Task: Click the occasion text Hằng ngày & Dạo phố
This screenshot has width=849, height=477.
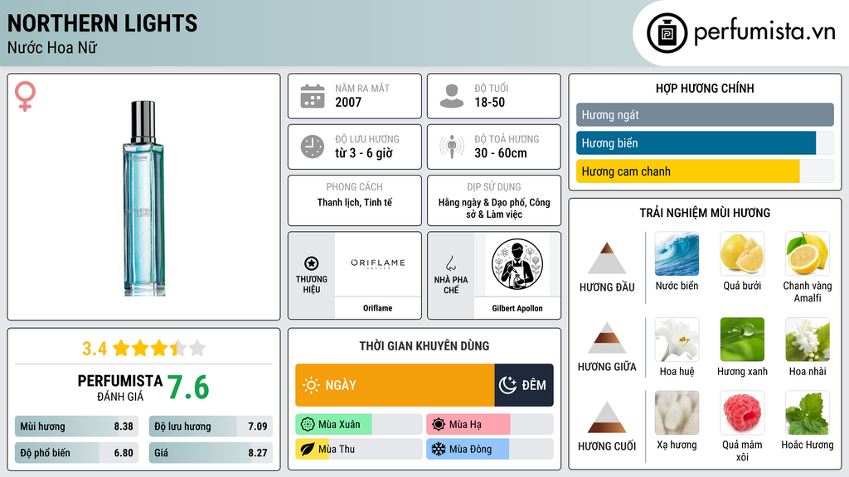Action: [482, 202]
